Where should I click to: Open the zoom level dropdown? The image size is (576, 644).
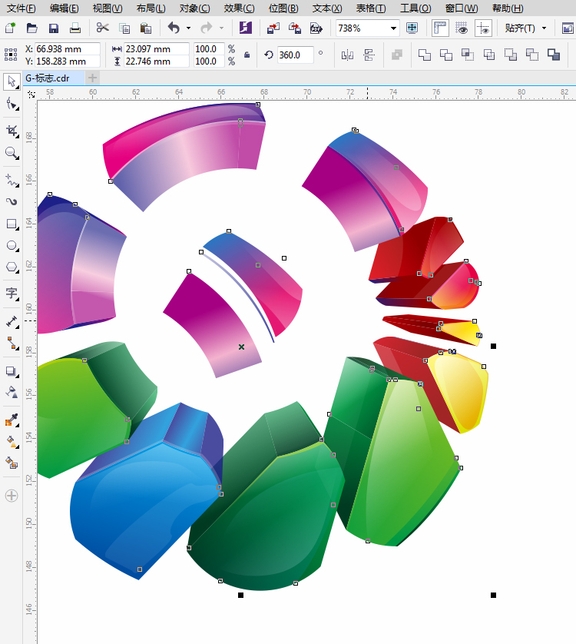[393, 28]
